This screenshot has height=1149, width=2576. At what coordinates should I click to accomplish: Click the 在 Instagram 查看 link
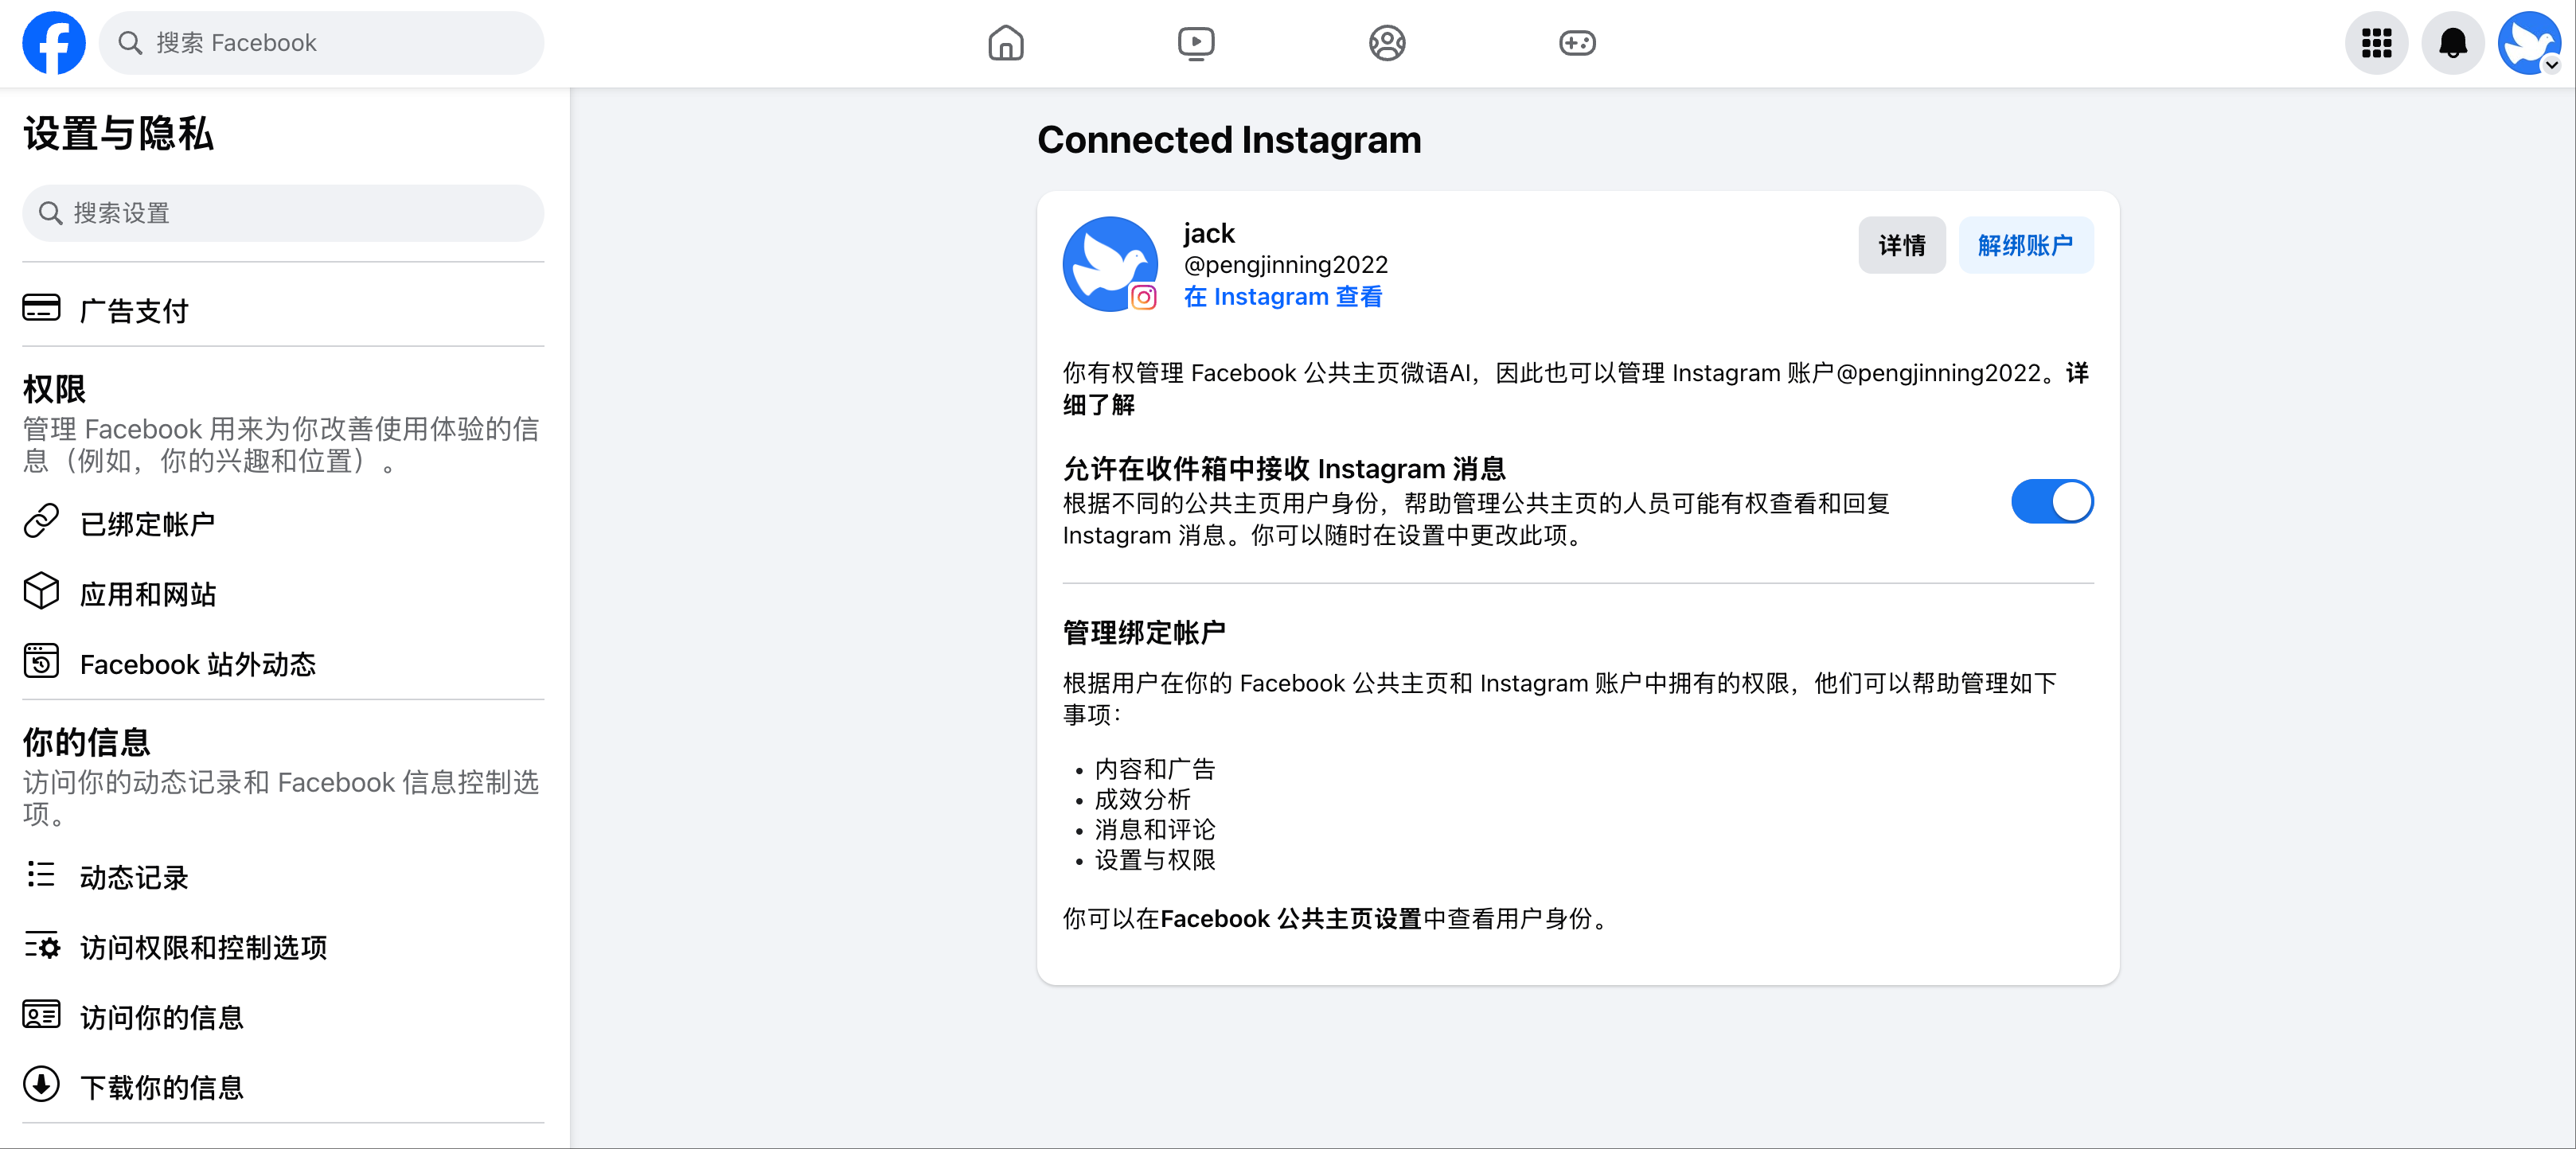(1282, 297)
